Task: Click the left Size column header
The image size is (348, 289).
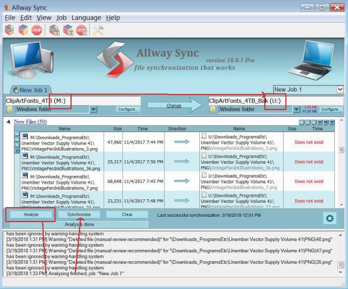Action: pos(117,129)
